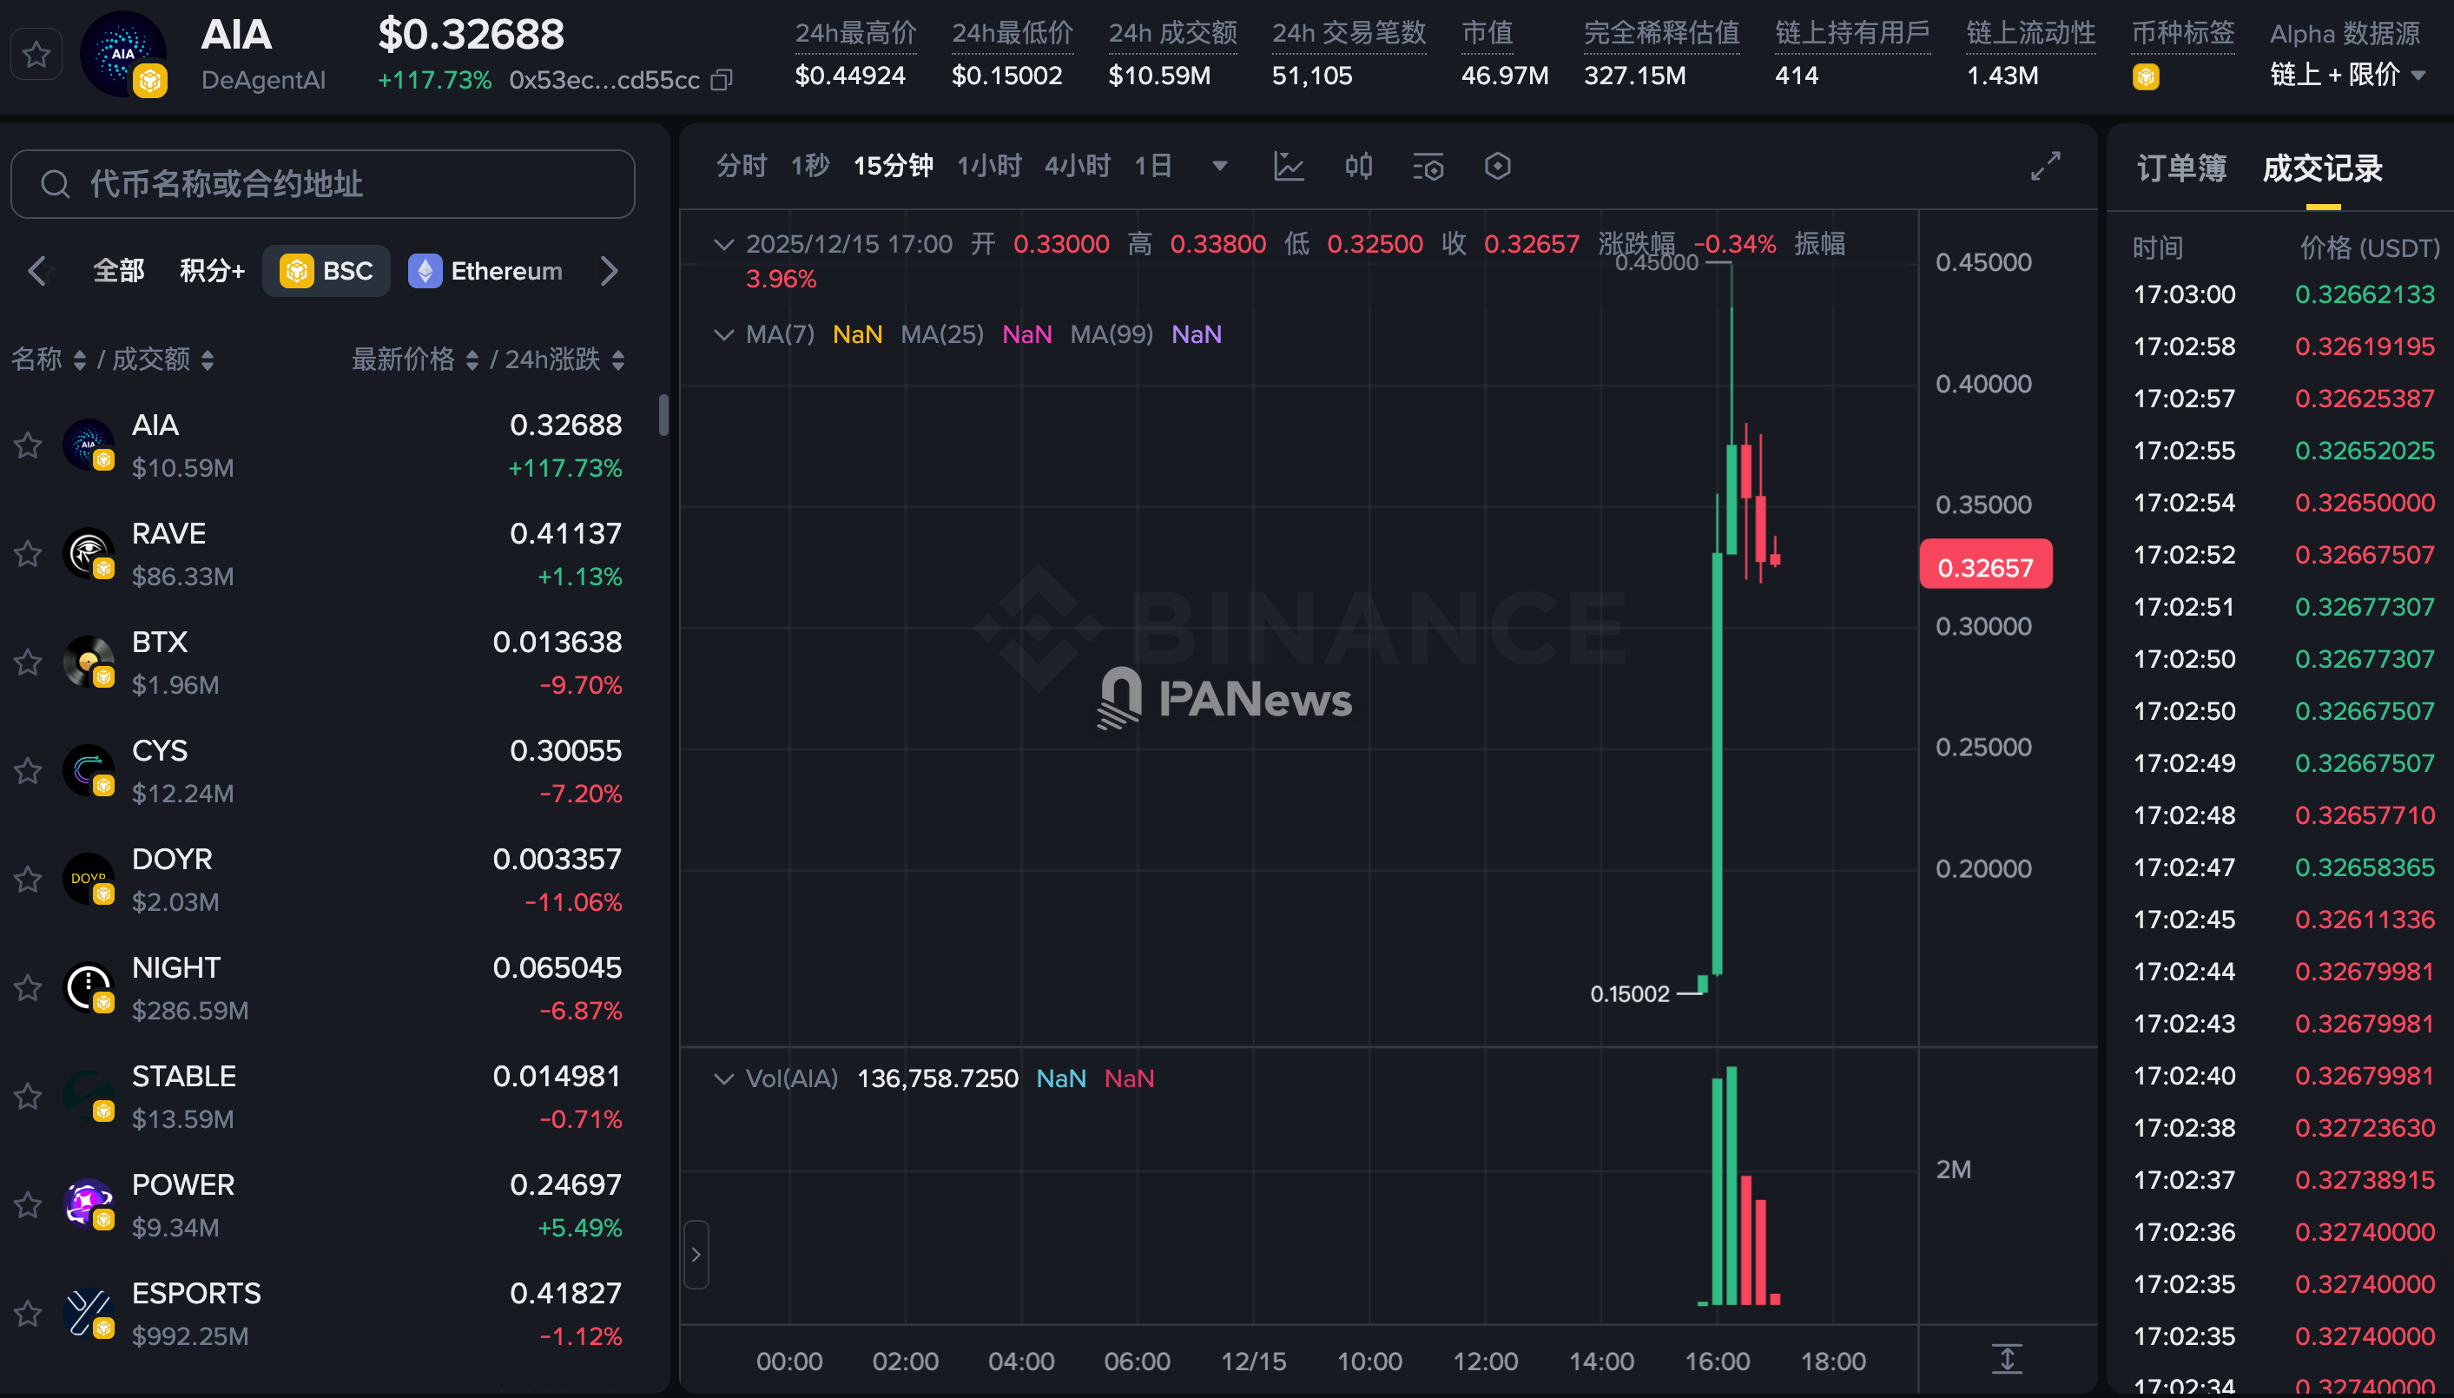Select the chart type line icon
The height and width of the screenshot is (1398, 2454).
[1289, 165]
